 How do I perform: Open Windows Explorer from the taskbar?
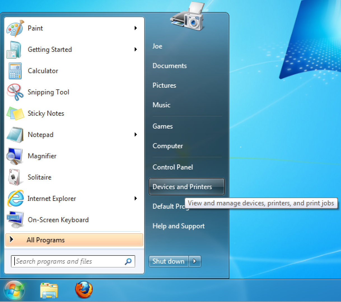(x=49, y=290)
